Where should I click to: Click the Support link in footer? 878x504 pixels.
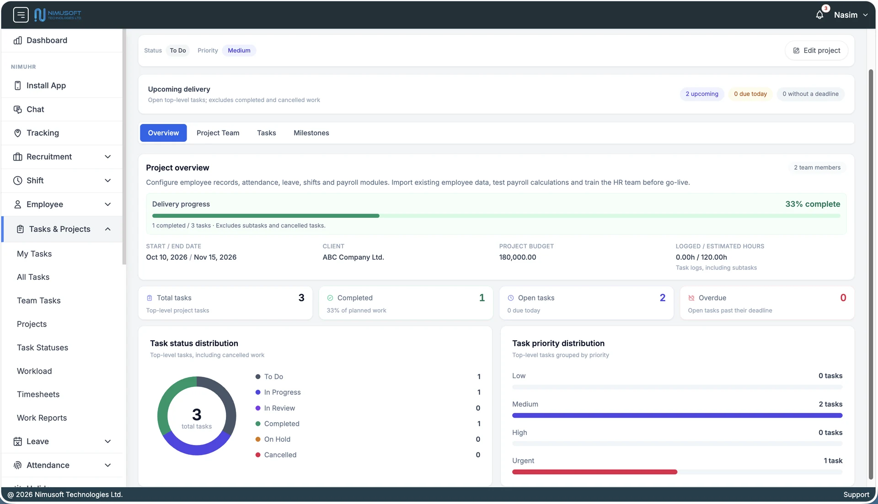pos(856,494)
